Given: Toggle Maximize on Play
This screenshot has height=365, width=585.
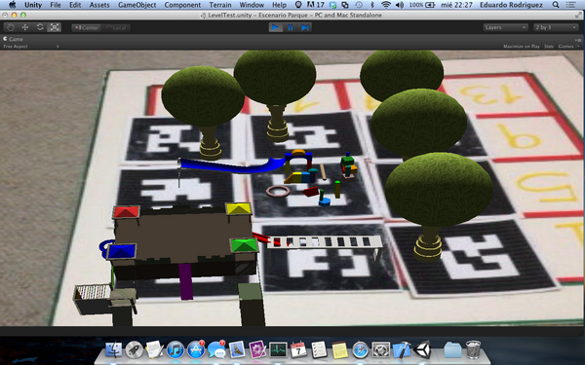Looking at the screenshot, I should click(x=522, y=47).
